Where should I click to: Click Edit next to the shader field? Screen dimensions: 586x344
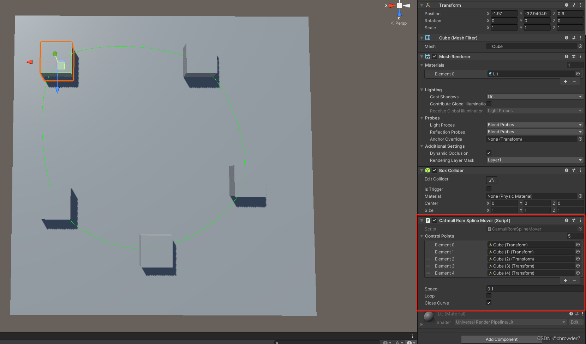(576, 322)
